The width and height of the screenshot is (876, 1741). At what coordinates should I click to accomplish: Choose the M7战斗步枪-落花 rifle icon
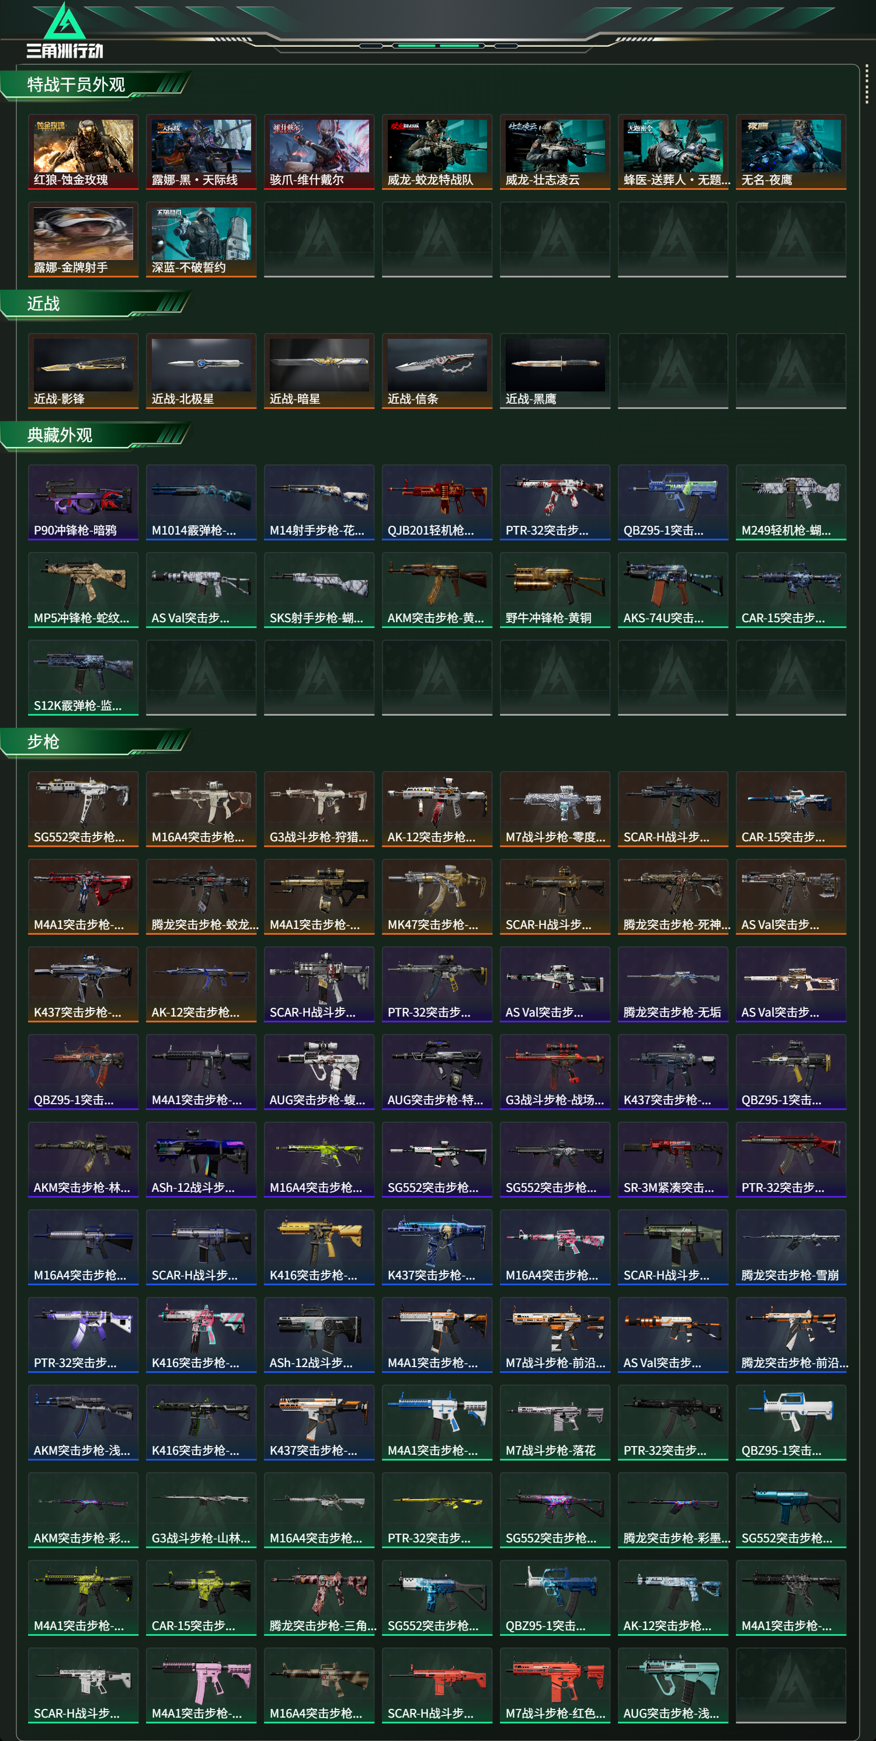point(554,1422)
